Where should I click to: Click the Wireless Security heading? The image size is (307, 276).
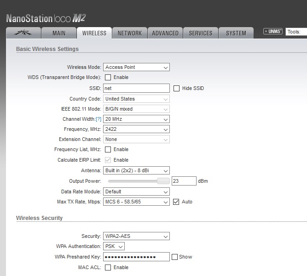click(x=39, y=218)
